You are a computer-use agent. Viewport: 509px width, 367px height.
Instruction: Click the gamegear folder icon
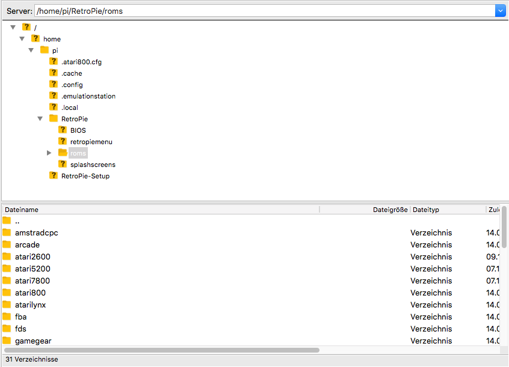[7, 341]
